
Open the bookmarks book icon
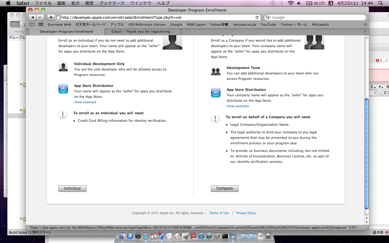[x=32, y=25]
